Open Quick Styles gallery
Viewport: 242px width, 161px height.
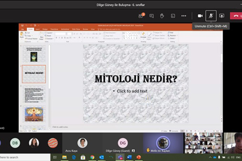[149, 36]
